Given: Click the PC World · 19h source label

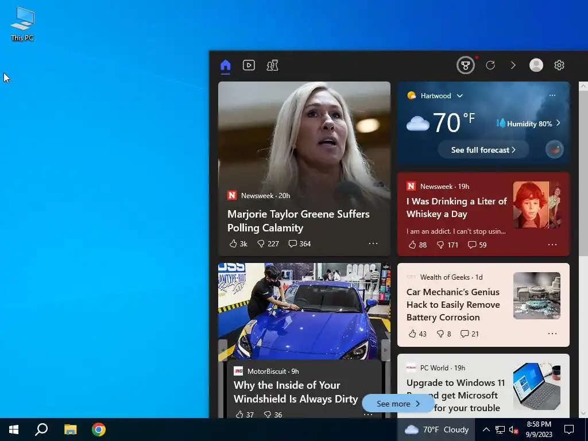Looking at the screenshot, I should pyautogui.click(x=443, y=368).
